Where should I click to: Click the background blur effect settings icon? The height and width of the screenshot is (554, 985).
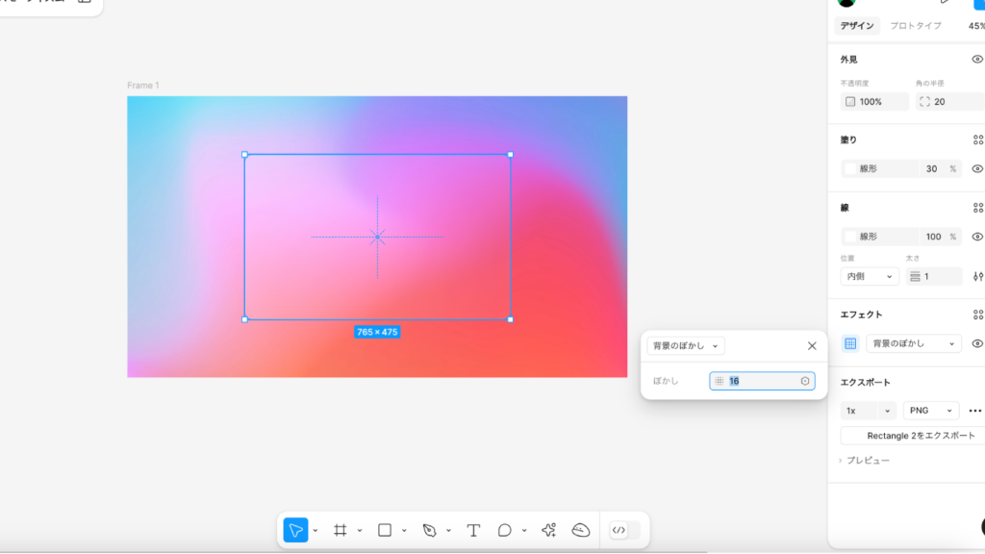coord(850,343)
